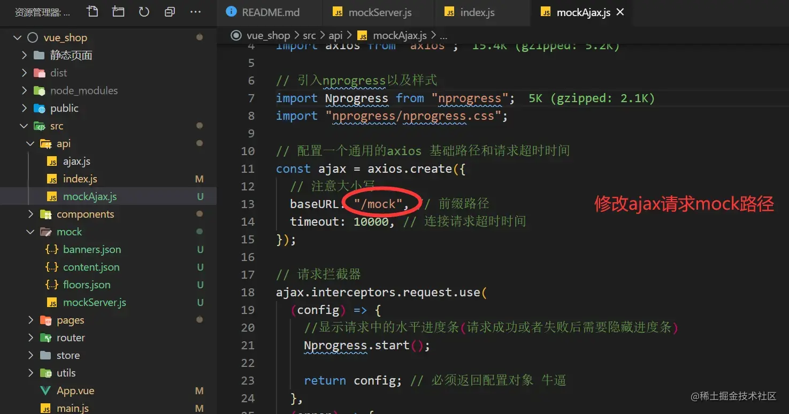The height and width of the screenshot is (414, 789).
Task: Open content.json in the mock folder
Action: pyautogui.click(x=91, y=267)
